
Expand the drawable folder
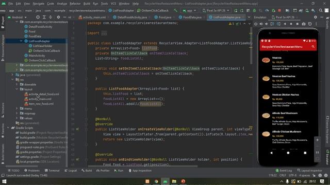coord(16,84)
